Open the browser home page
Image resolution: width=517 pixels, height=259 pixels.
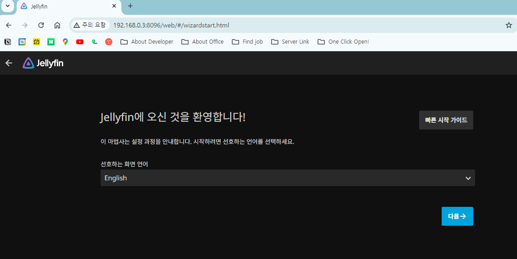click(57, 25)
